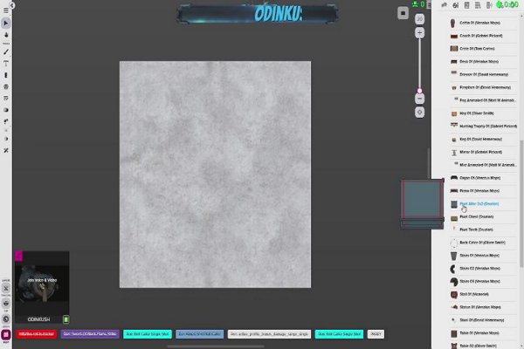Select the Statue 01 asset

(x=483, y=307)
